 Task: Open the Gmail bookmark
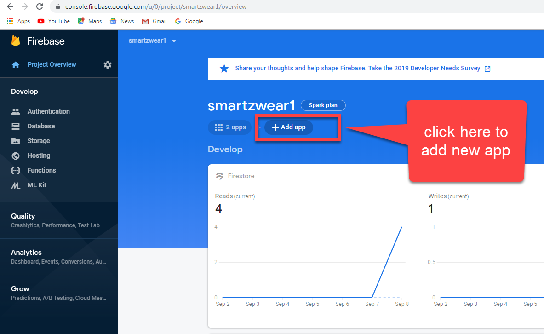click(x=154, y=21)
